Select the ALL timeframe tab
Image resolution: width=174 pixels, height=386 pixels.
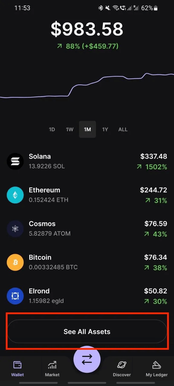(x=123, y=129)
